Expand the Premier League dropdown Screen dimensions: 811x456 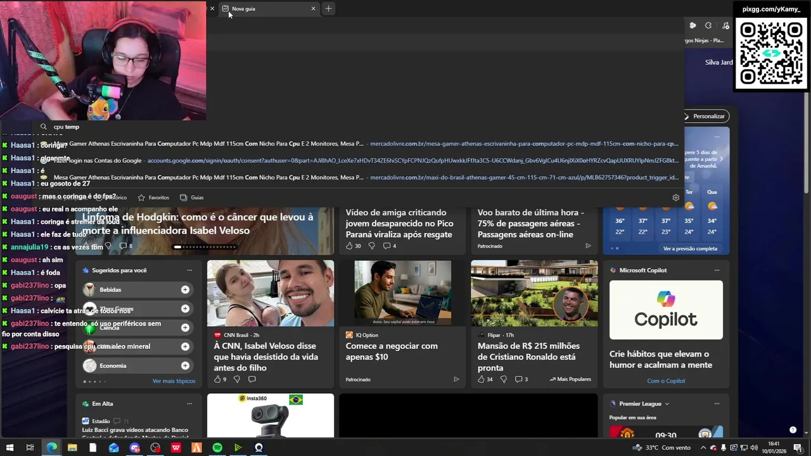point(667,403)
